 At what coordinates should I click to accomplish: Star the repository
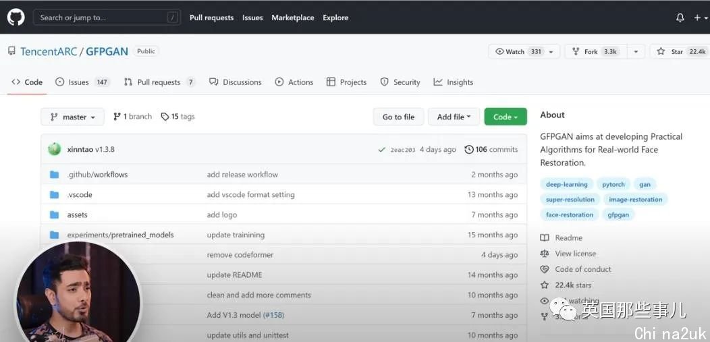[x=680, y=51]
